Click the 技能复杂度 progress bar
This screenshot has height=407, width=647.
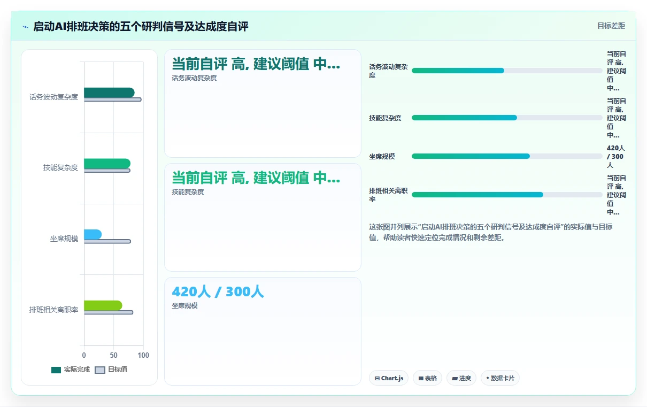507,118
